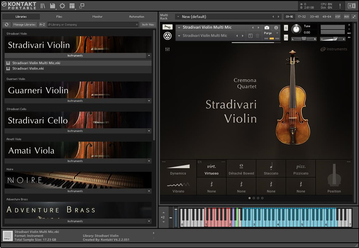This screenshot has width=359, height=248.
Task: Switch to the Files tab
Action: (x=59, y=17)
